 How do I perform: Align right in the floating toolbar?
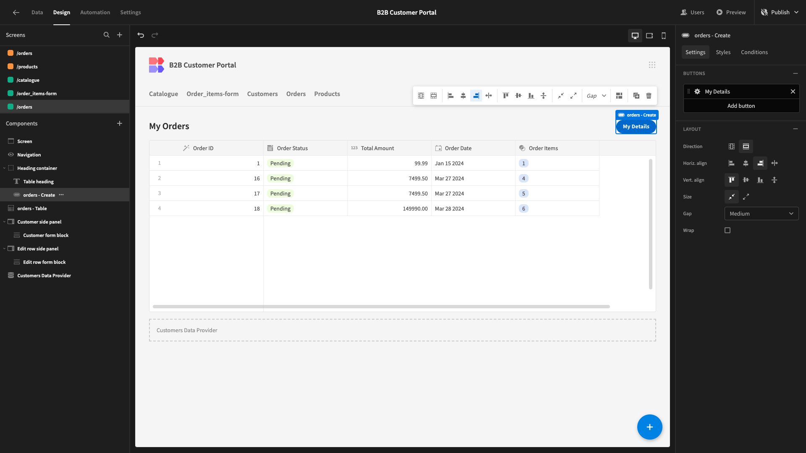(x=476, y=96)
